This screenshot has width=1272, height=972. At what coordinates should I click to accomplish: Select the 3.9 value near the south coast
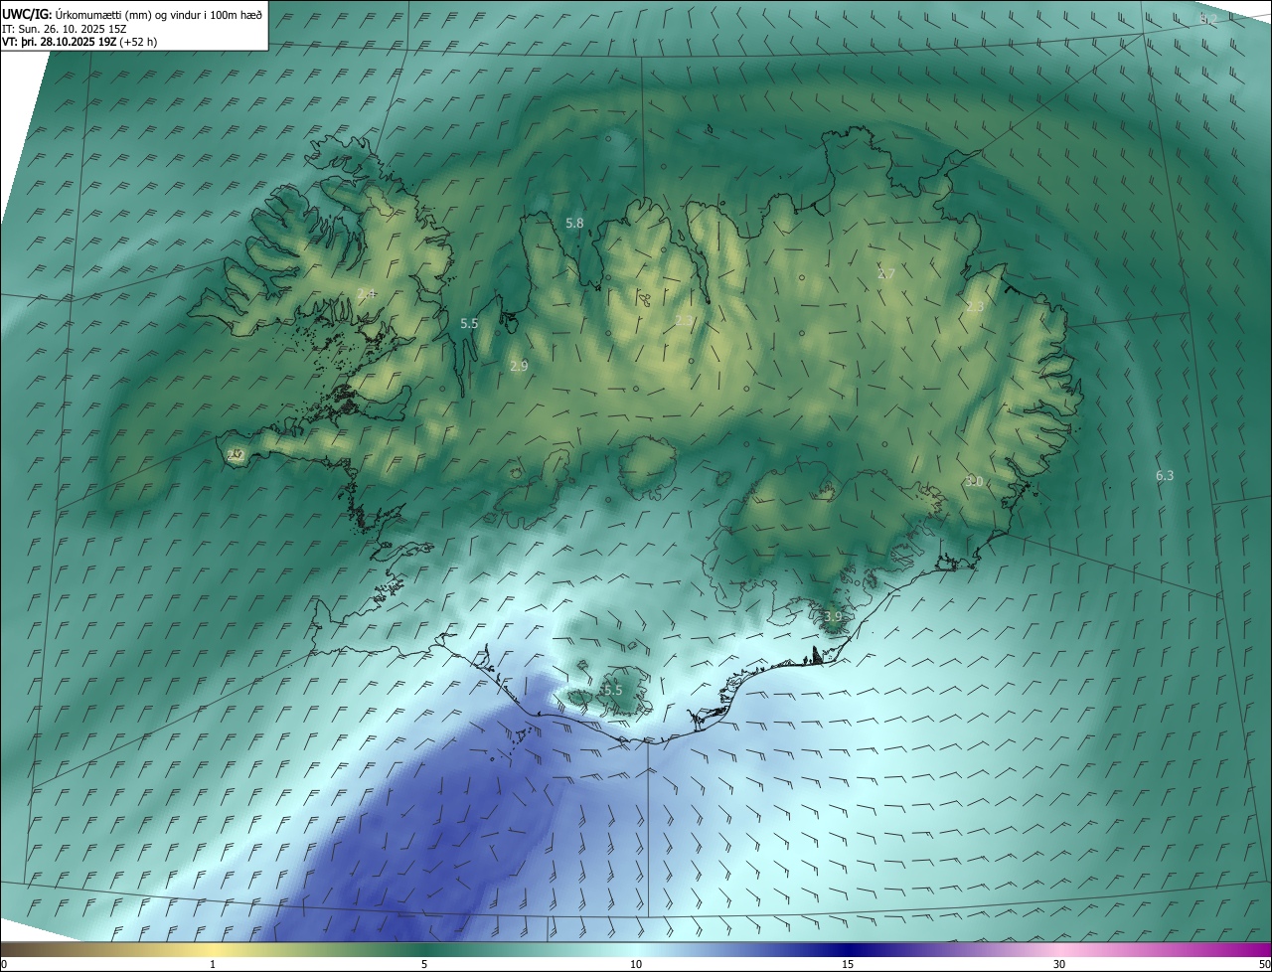[833, 617]
